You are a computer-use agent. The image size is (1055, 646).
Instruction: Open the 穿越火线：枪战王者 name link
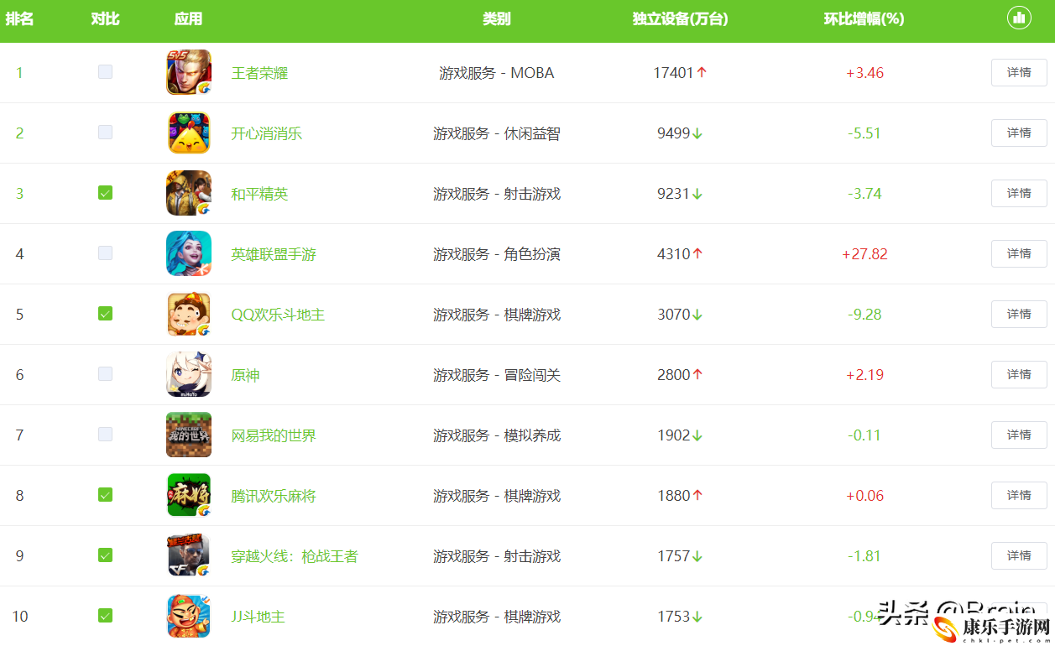(x=295, y=556)
